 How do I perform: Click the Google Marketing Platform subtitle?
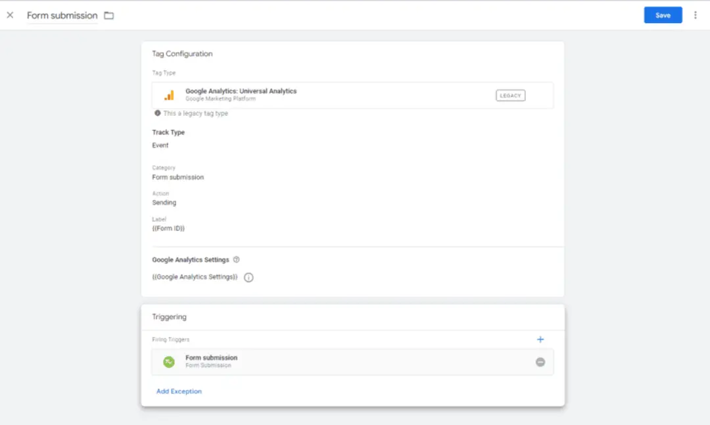coord(220,99)
